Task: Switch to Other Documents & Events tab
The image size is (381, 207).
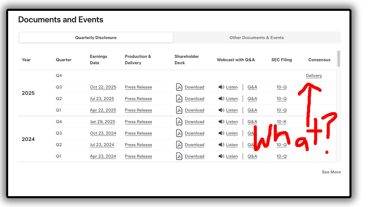Action: coord(256,38)
